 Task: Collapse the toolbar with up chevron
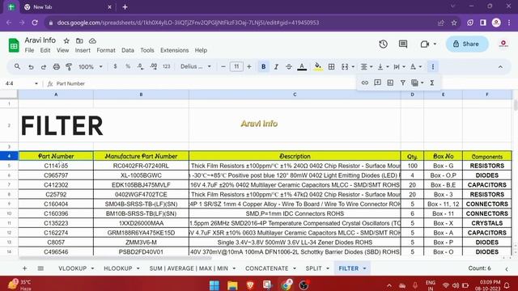[500, 66]
